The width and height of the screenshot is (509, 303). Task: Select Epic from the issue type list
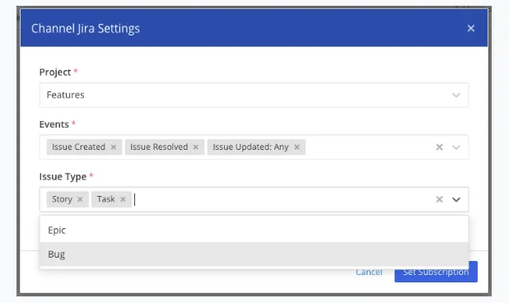254,230
